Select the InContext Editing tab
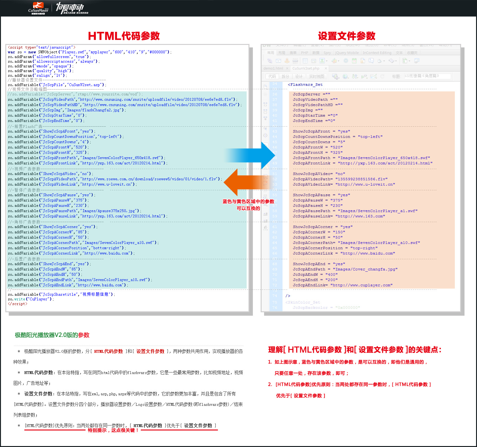The image size is (477, 447). click(x=377, y=53)
